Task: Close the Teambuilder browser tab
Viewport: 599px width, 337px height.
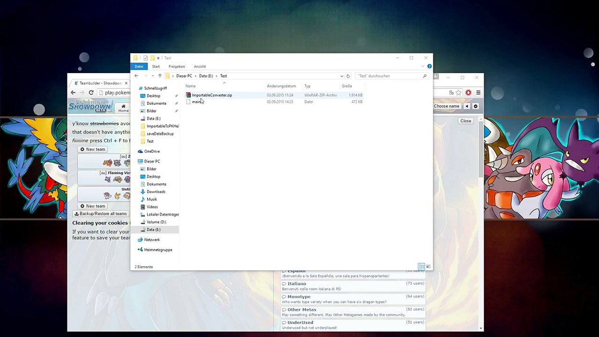Action: pos(126,83)
